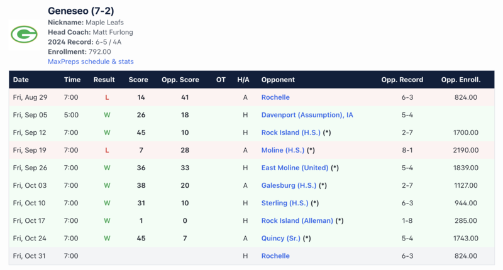Screen dimensions: 503x270
Task: Click the Date column header
Action: click(21, 80)
